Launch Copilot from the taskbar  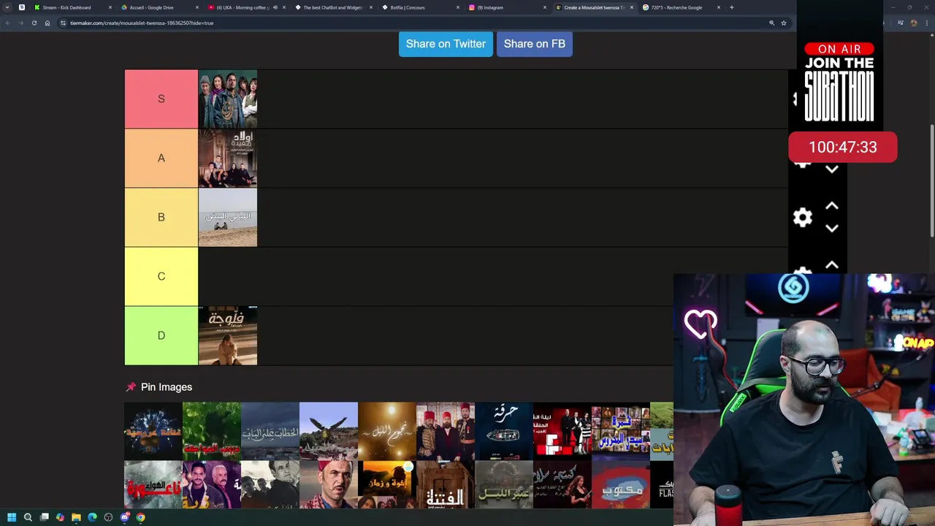point(60,517)
